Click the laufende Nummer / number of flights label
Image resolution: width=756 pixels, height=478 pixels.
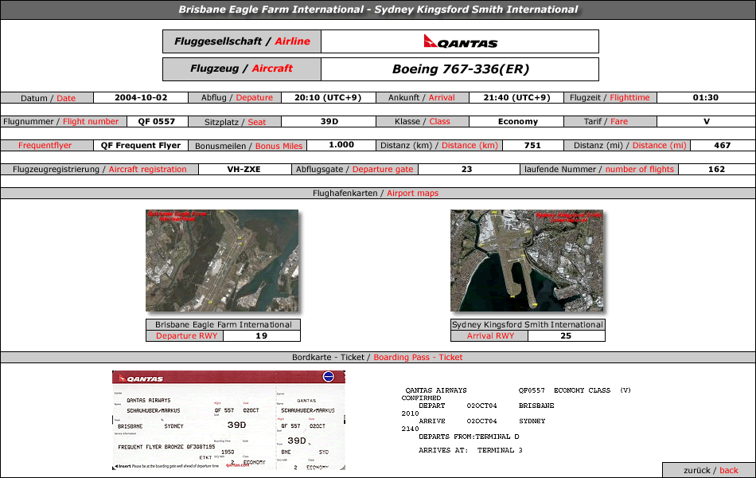(598, 170)
